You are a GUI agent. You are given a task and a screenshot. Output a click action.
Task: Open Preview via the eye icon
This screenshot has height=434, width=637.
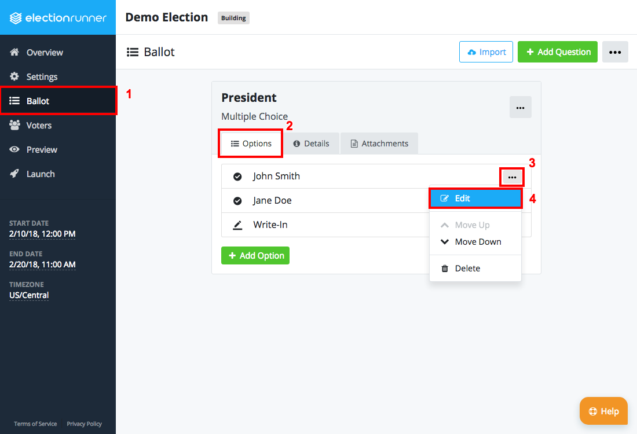[x=14, y=149]
